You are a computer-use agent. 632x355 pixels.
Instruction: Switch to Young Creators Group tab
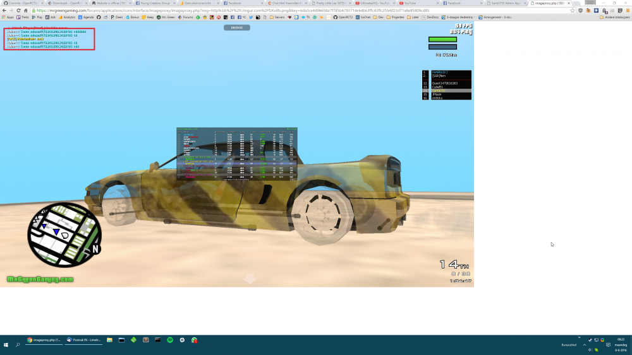(x=154, y=3)
